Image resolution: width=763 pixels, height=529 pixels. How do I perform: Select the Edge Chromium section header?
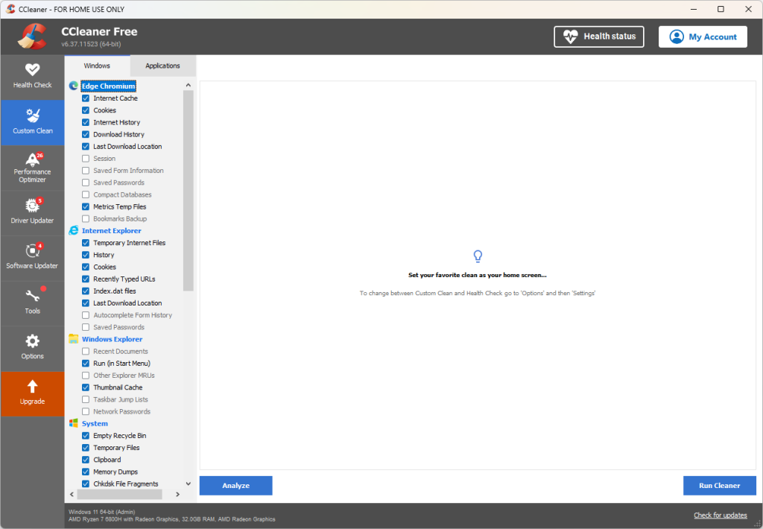point(108,86)
